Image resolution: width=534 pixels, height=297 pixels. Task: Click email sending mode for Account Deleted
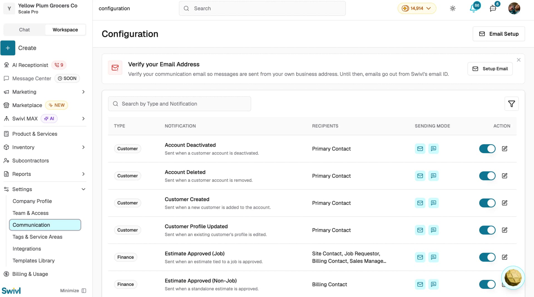tap(420, 176)
